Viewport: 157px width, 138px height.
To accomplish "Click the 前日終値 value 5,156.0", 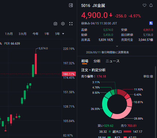I will 148,35.
